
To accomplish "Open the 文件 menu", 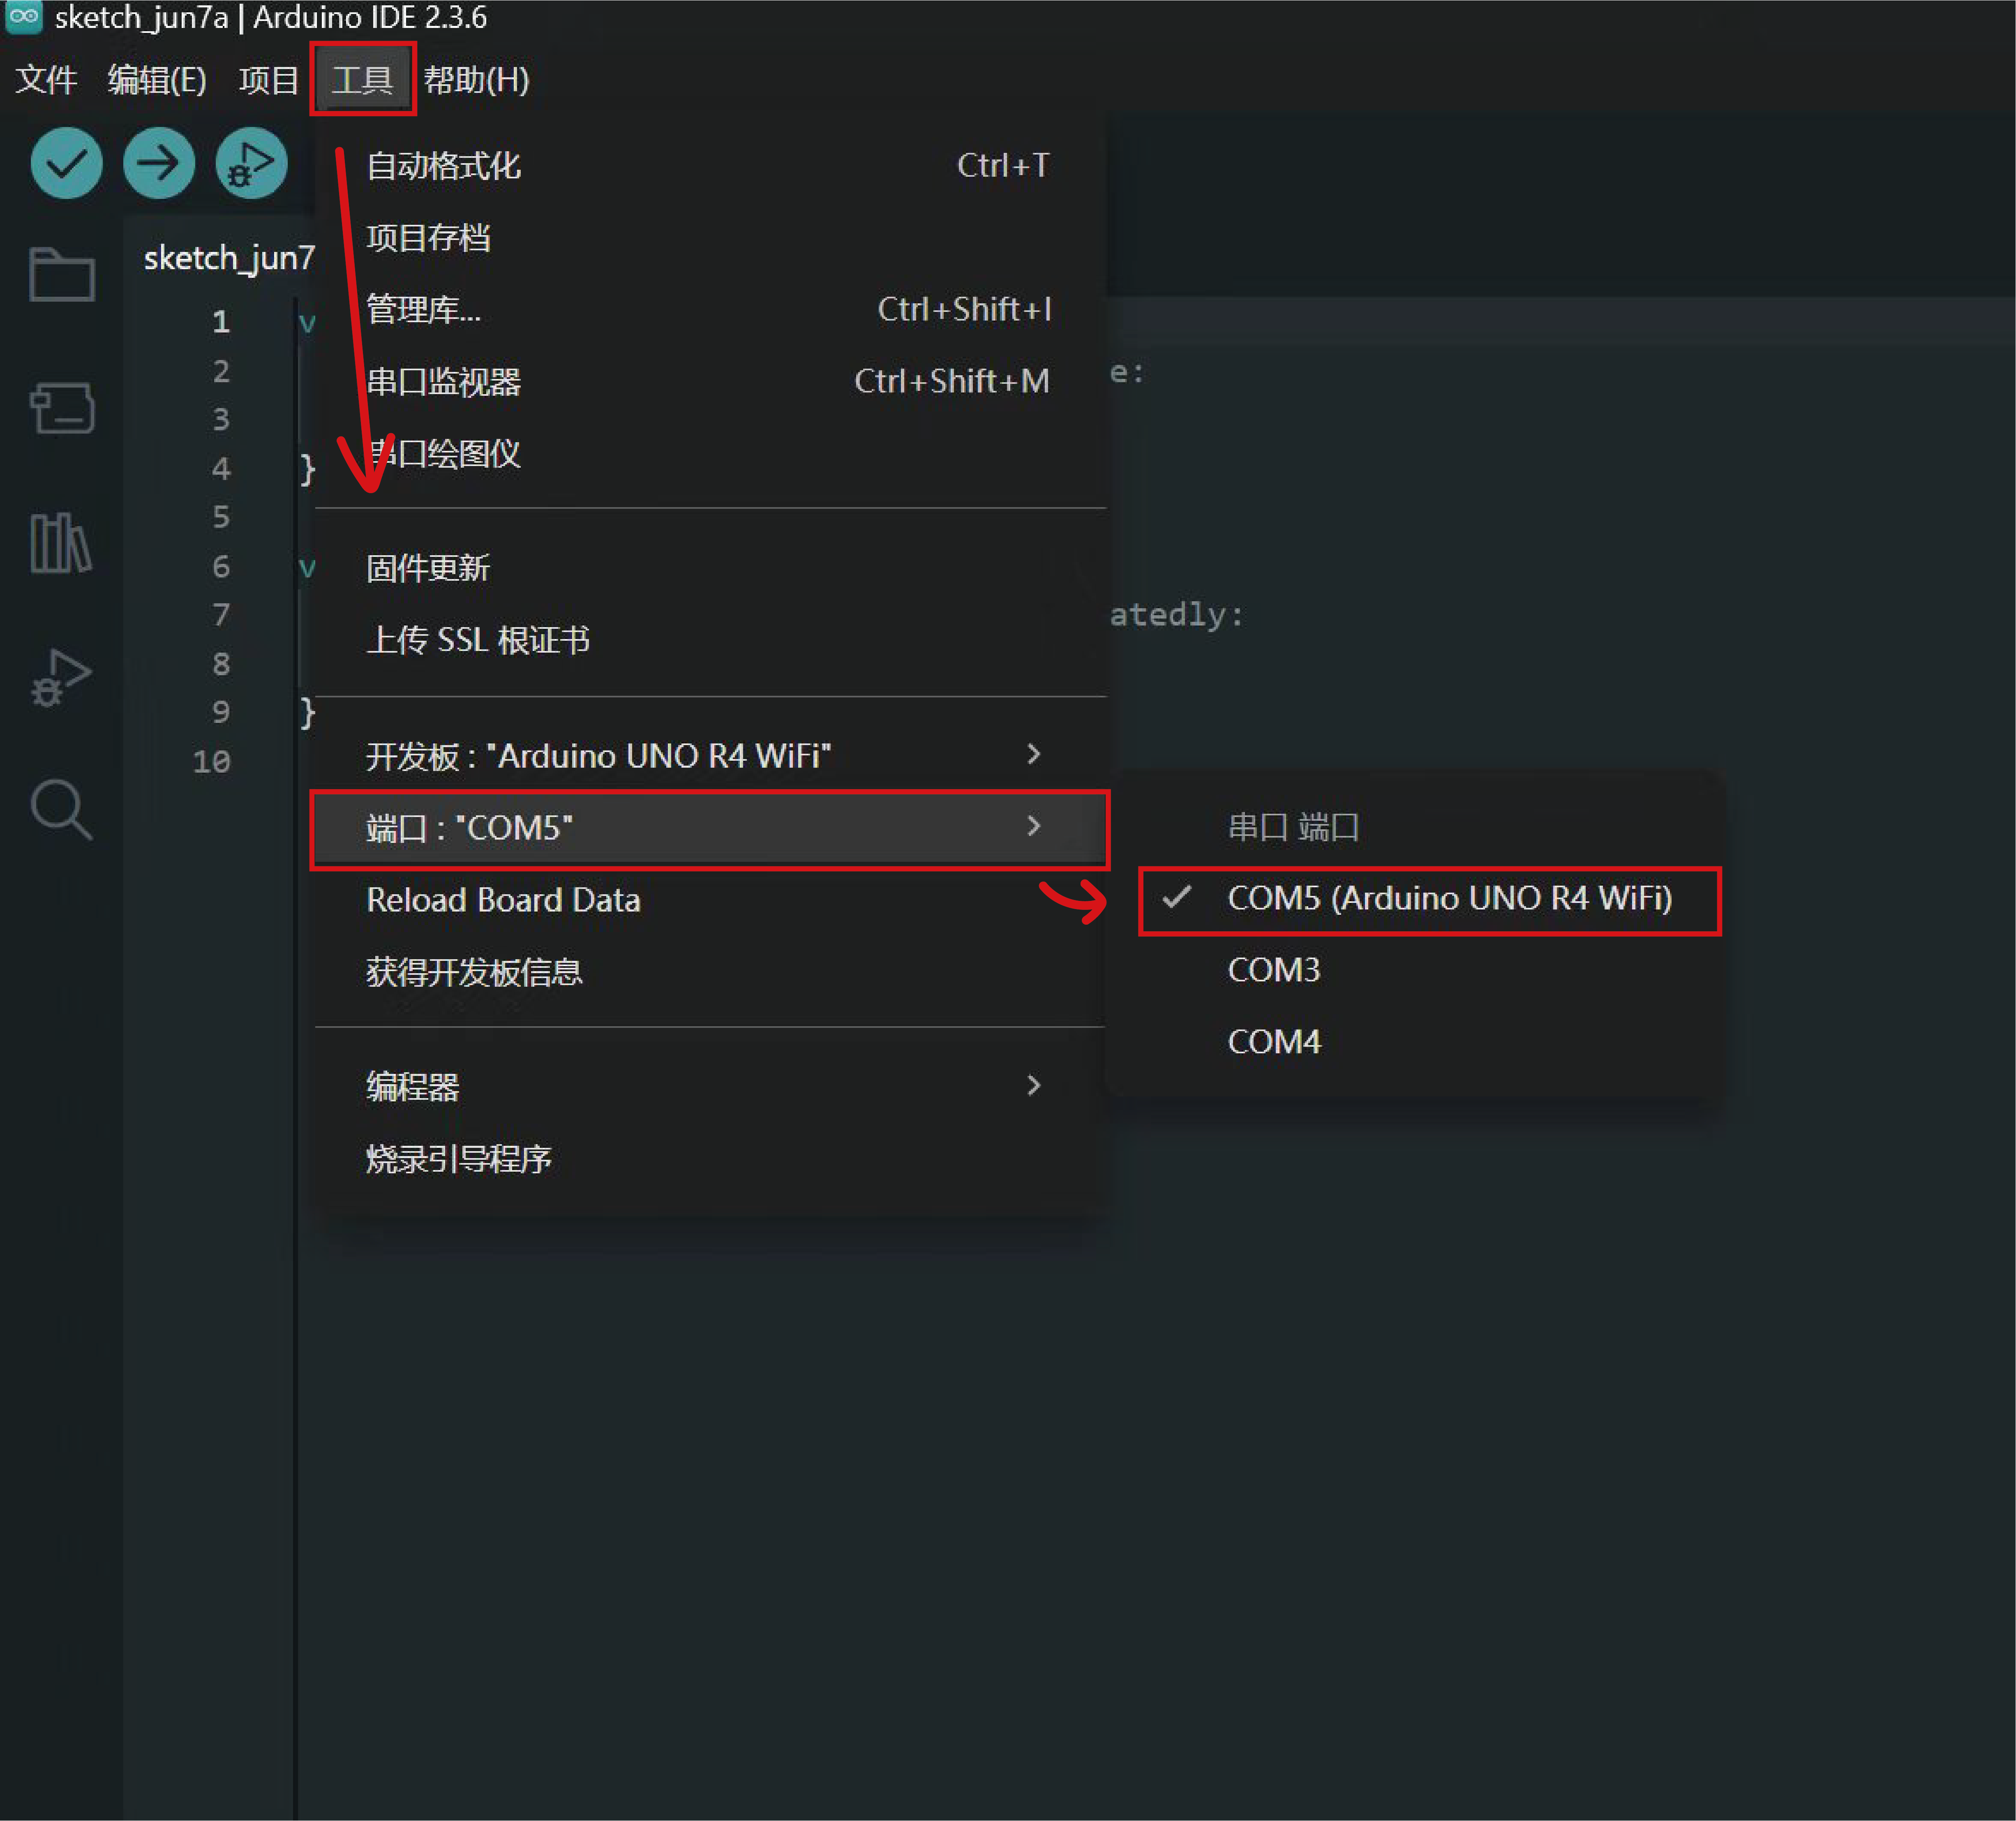I will tap(46, 80).
